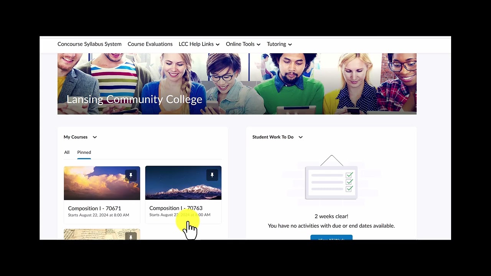The image size is (491, 276).
Task: Unpin the Composition I - 70671 course
Action: click(131, 175)
